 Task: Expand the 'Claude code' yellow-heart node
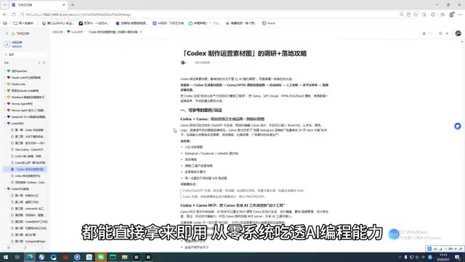5,84
